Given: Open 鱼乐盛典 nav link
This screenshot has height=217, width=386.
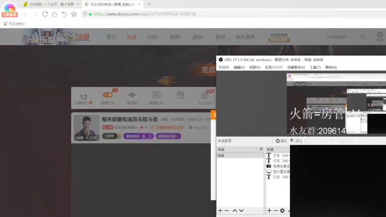Looking at the screenshot, I should point(245,37).
